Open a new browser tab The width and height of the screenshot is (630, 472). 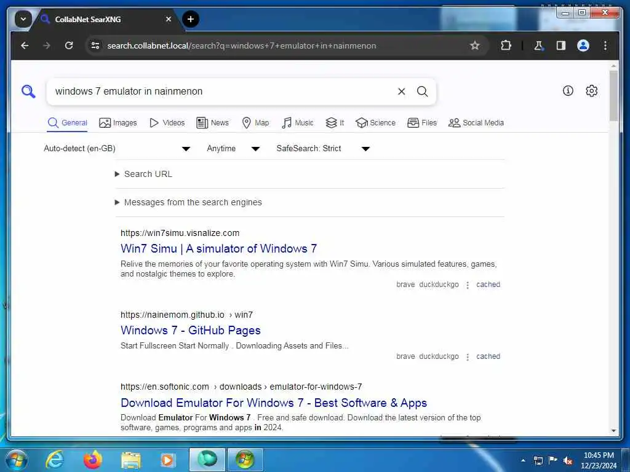[191, 19]
